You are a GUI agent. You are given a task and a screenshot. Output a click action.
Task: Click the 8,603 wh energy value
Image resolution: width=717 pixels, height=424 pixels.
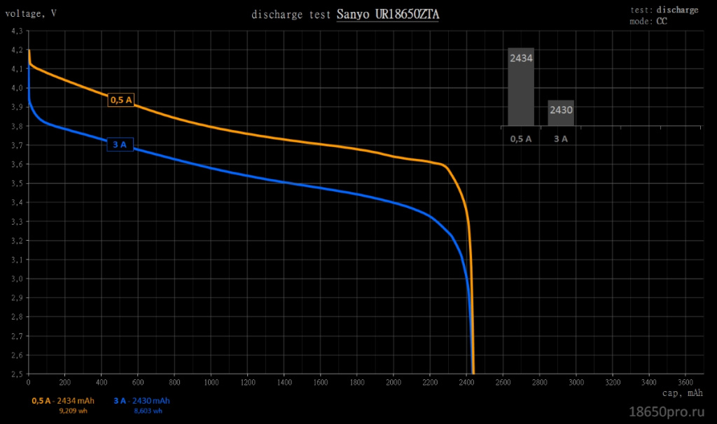point(148,411)
